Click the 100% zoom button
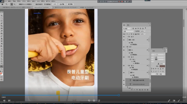 click(55, 4)
